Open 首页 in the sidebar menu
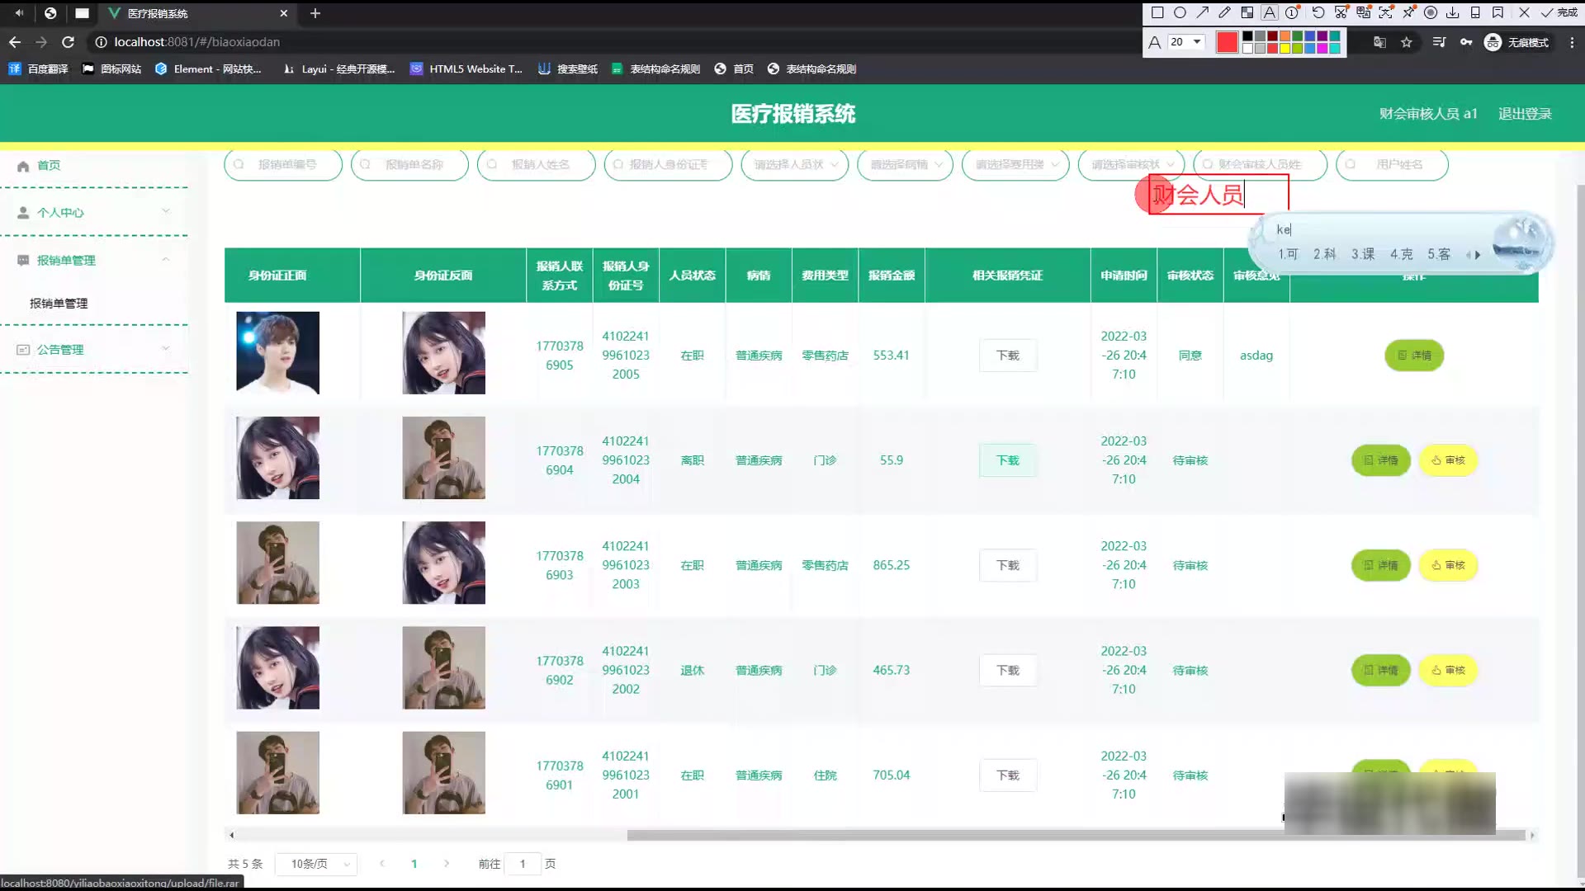The width and height of the screenshot is (1585, 891). [49, 165]
